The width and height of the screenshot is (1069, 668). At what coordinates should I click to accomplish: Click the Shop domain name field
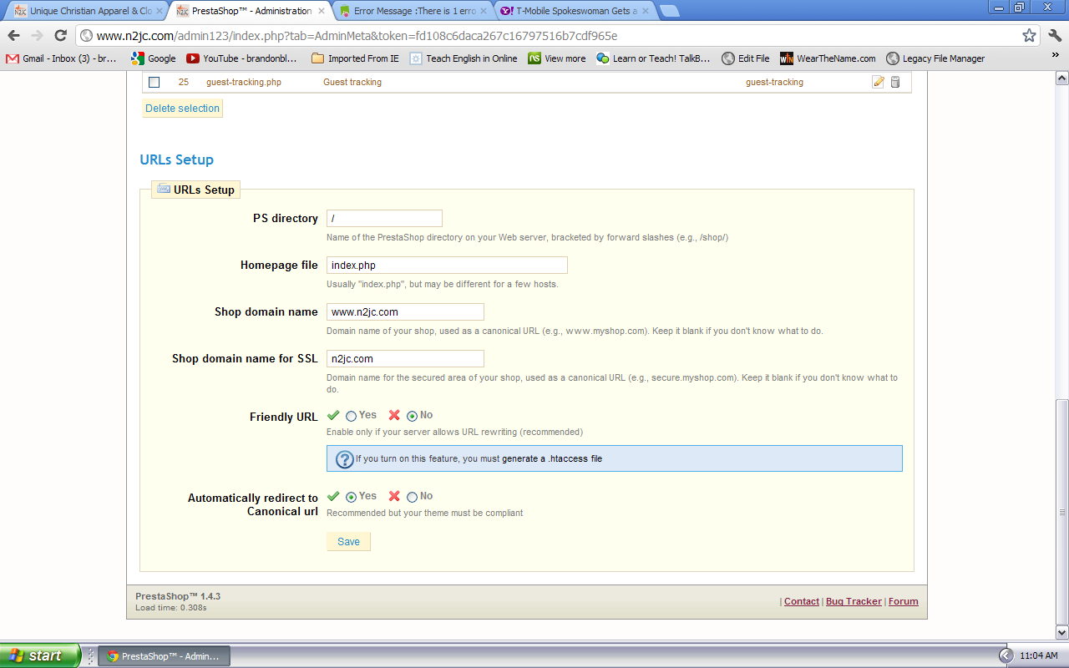pyautogui.click(x=405, y=312)
